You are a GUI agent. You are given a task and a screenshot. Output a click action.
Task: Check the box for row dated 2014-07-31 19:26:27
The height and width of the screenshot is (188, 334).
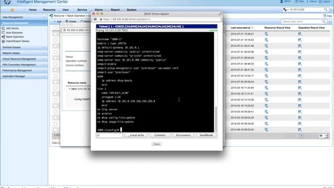coord(55,34)
